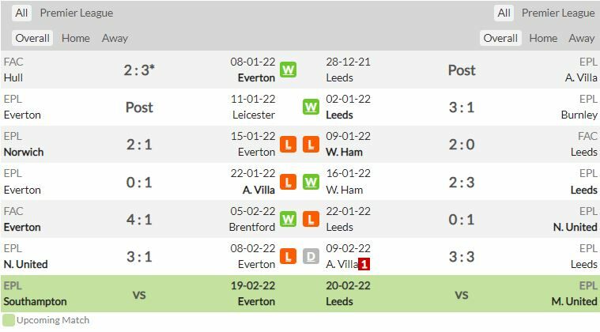600x332 pixels.
Task: Select the left All competition filter
Action: coord(21,13)
